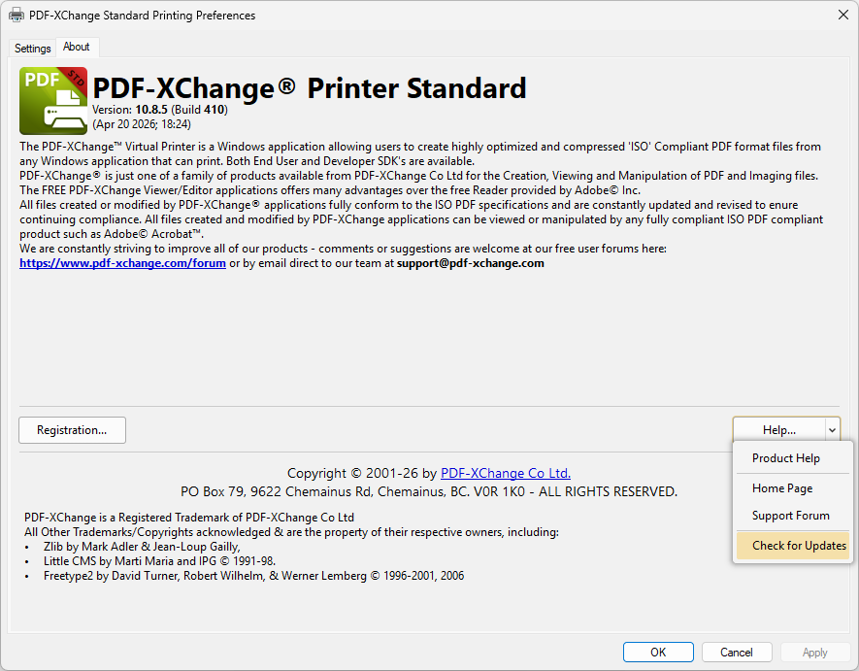Image resolution: width=859 pixels, height=671 pixels.
Task: Click the support@pdf-xchange.com email text
Action: pyautogui.click(x=470, y=263)
